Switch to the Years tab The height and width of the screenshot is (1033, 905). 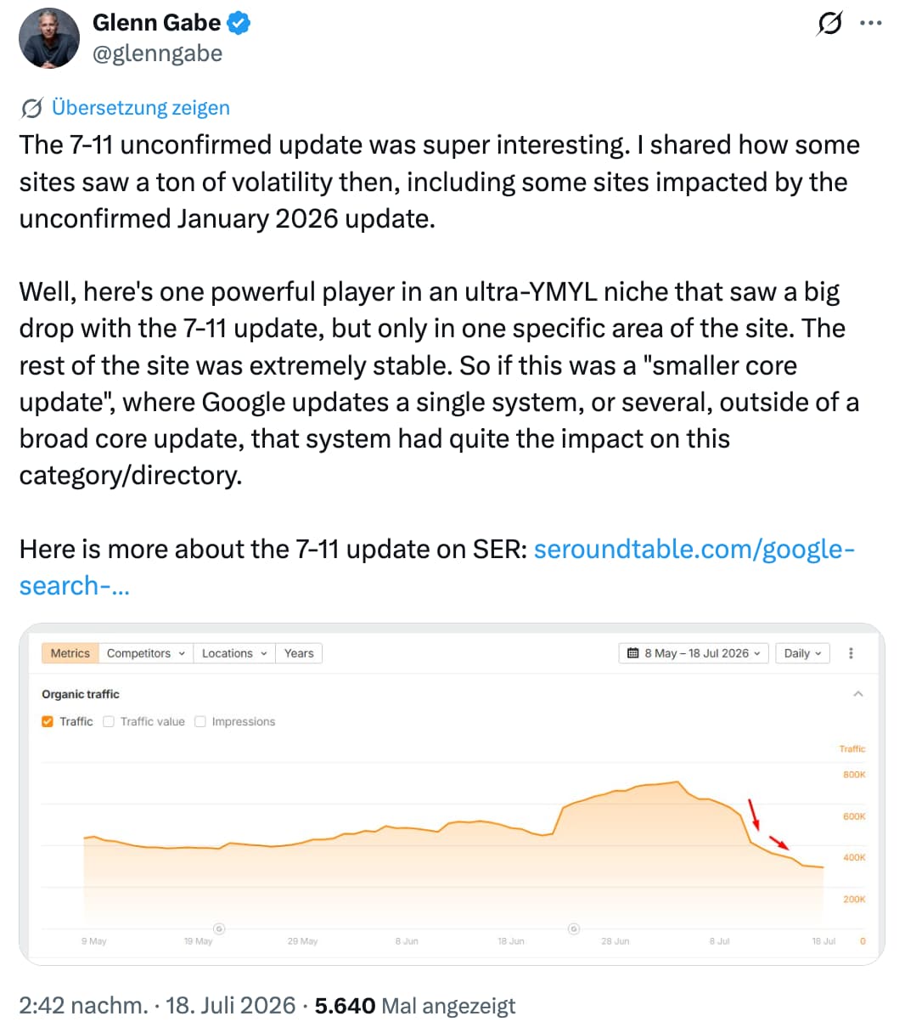299,653
